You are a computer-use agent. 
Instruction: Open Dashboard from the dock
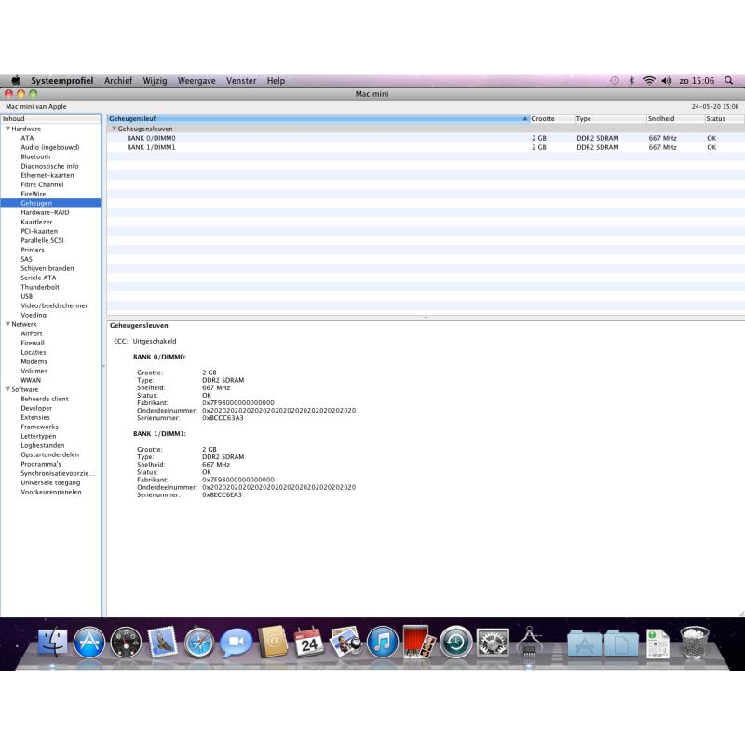(x=126, y=643)
